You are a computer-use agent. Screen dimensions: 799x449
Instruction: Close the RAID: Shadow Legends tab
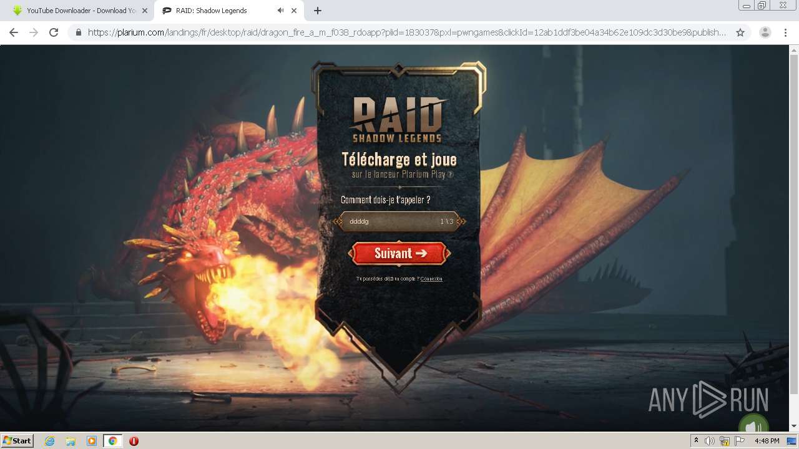pos(294,11)
